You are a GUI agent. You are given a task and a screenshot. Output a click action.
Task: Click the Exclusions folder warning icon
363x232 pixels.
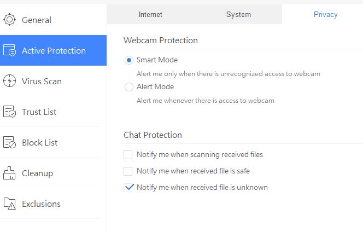pyautogui.click(x=10, y=204)
